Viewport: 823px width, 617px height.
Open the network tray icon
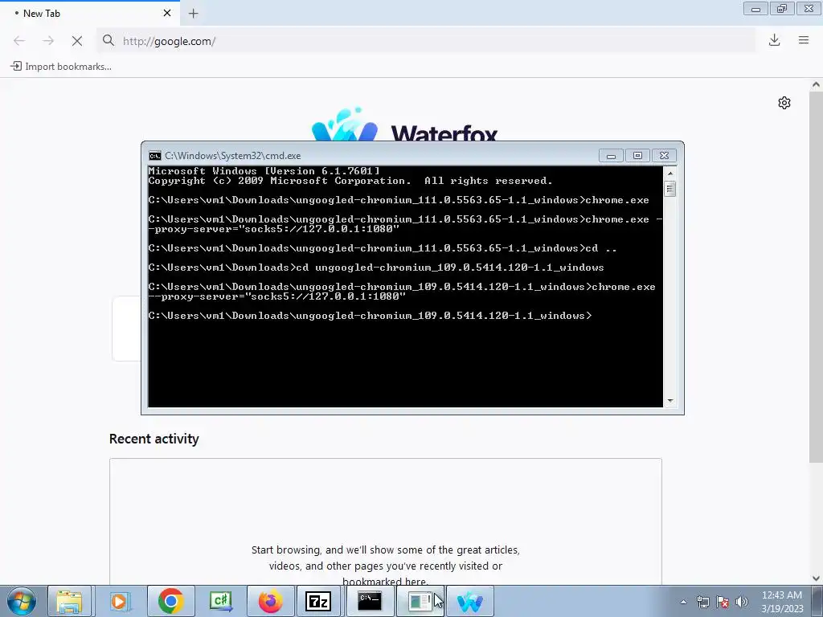coord(702,602)
